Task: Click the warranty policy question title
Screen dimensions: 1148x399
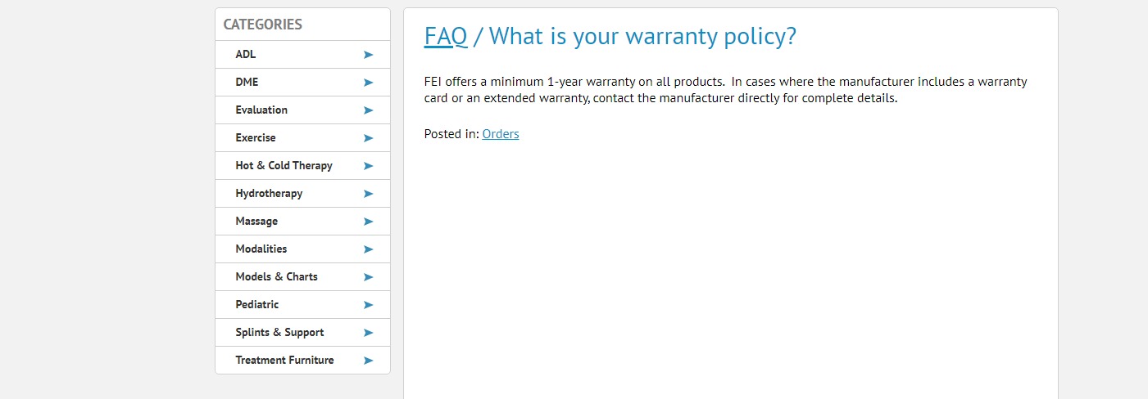Action: click(642, 37)
